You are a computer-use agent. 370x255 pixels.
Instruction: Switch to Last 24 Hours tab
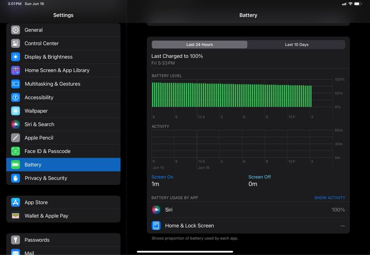coord(199,44)
